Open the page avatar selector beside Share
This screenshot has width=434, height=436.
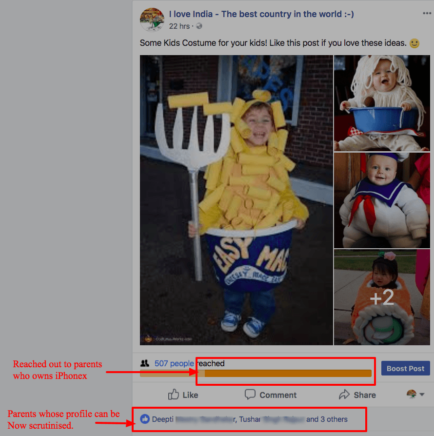pos(412,394)
